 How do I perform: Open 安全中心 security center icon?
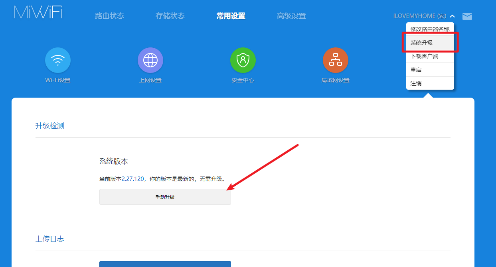(243, 60)
